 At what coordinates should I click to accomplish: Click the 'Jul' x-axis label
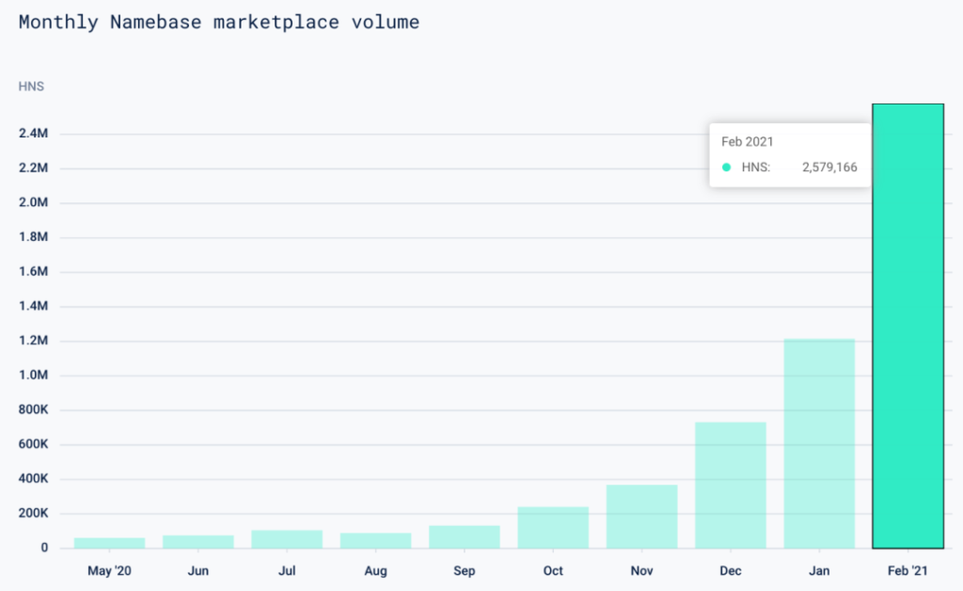coord(287,570)
